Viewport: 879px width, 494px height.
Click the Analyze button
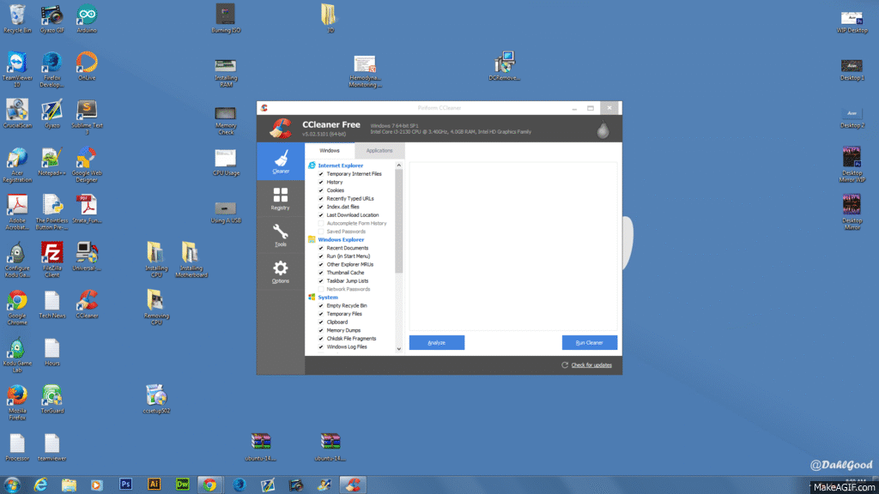click(x=436, y=342)
